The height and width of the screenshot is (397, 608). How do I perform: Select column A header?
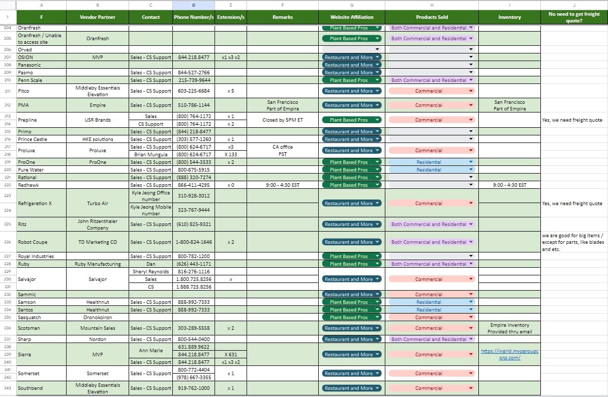(x=42, y=5)
